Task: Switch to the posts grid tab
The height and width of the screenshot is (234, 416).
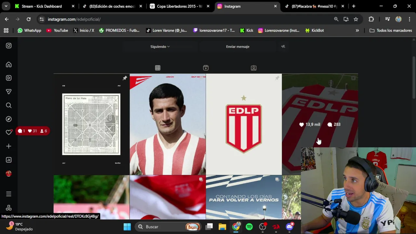Action: (158, 68)
